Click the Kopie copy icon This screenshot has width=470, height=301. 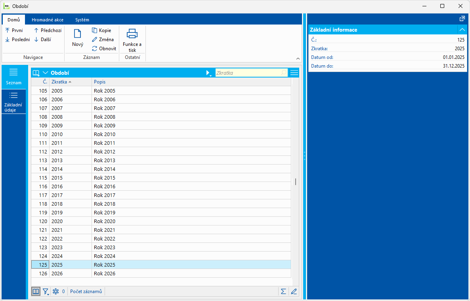pyautogui.click(x=94, y=30)
